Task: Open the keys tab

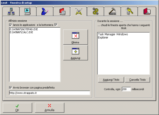Action: 129,11
